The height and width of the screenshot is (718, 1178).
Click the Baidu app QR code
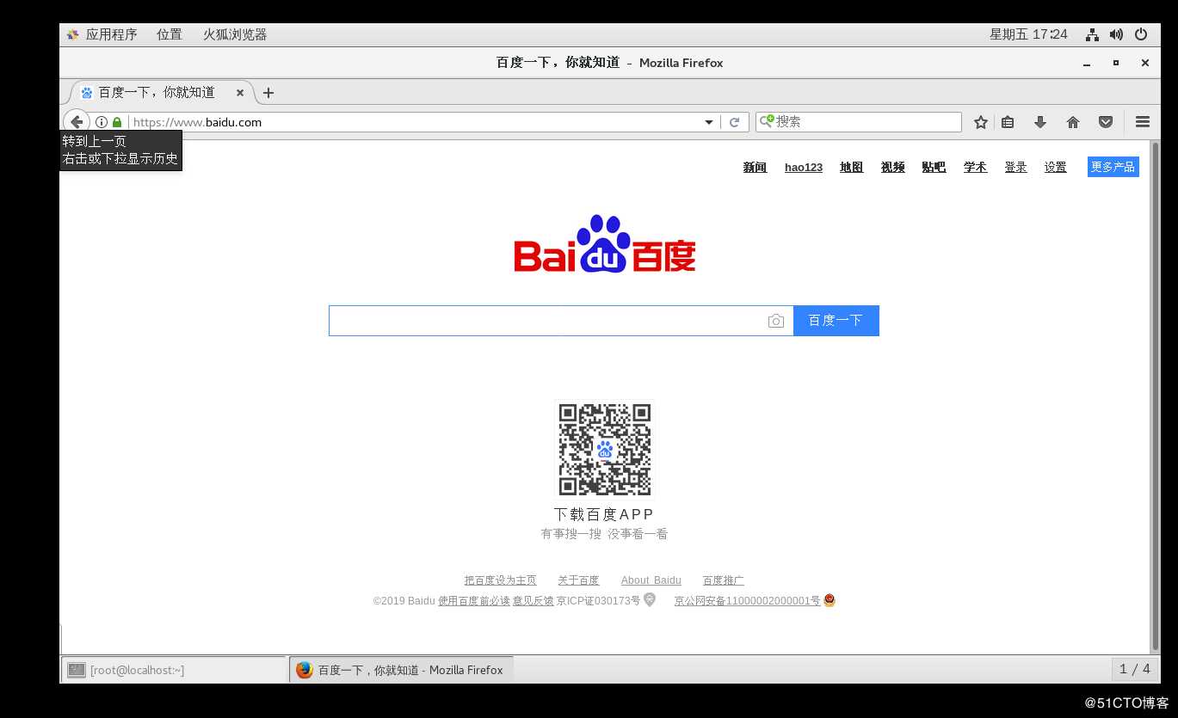click(x=605, y=449)
